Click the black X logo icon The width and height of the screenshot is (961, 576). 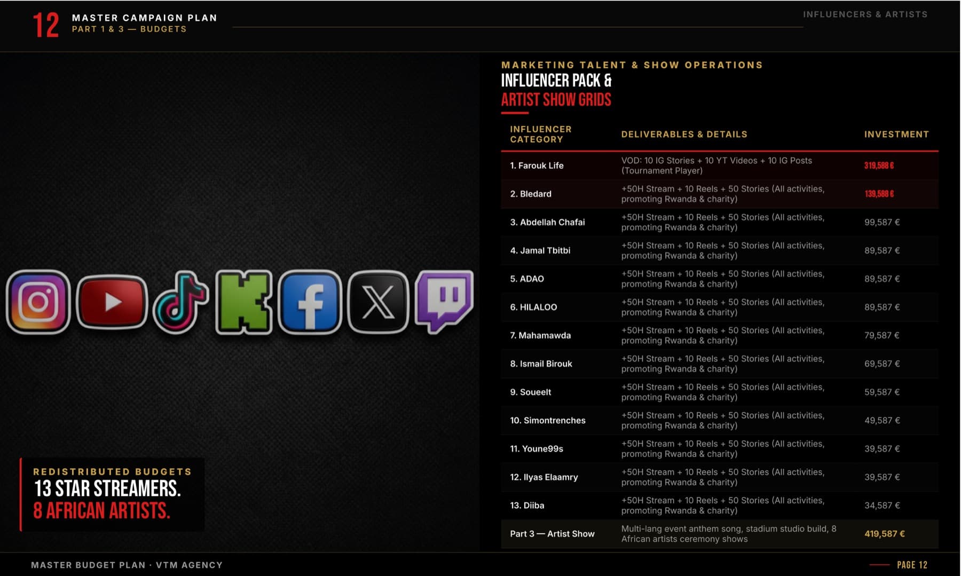(379, 302)
